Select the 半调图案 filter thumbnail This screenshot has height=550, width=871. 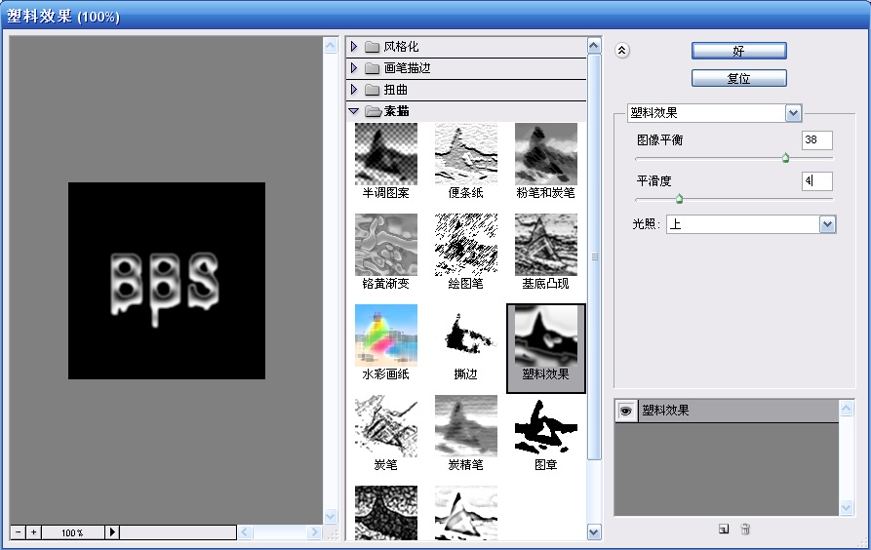pos(385,153)
